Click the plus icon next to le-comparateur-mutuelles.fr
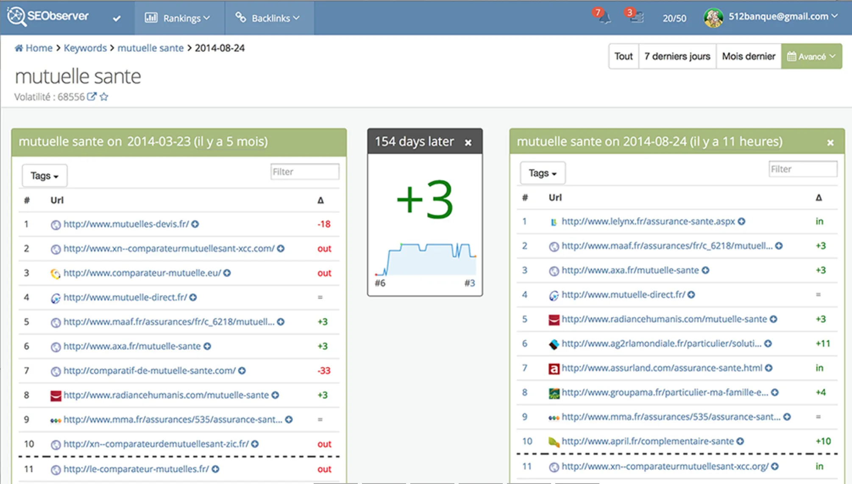 tap(215, 469)
